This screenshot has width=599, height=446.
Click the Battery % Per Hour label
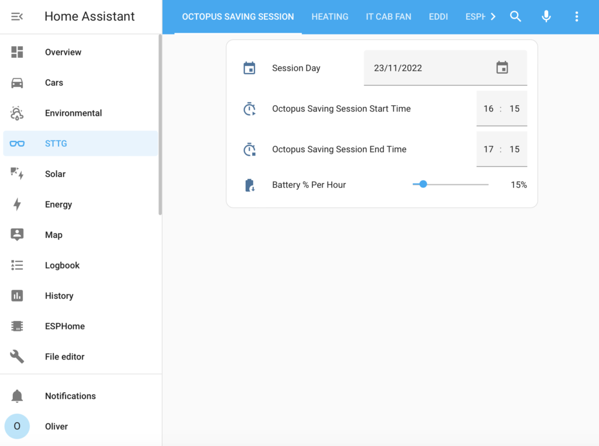pos(309,185)
